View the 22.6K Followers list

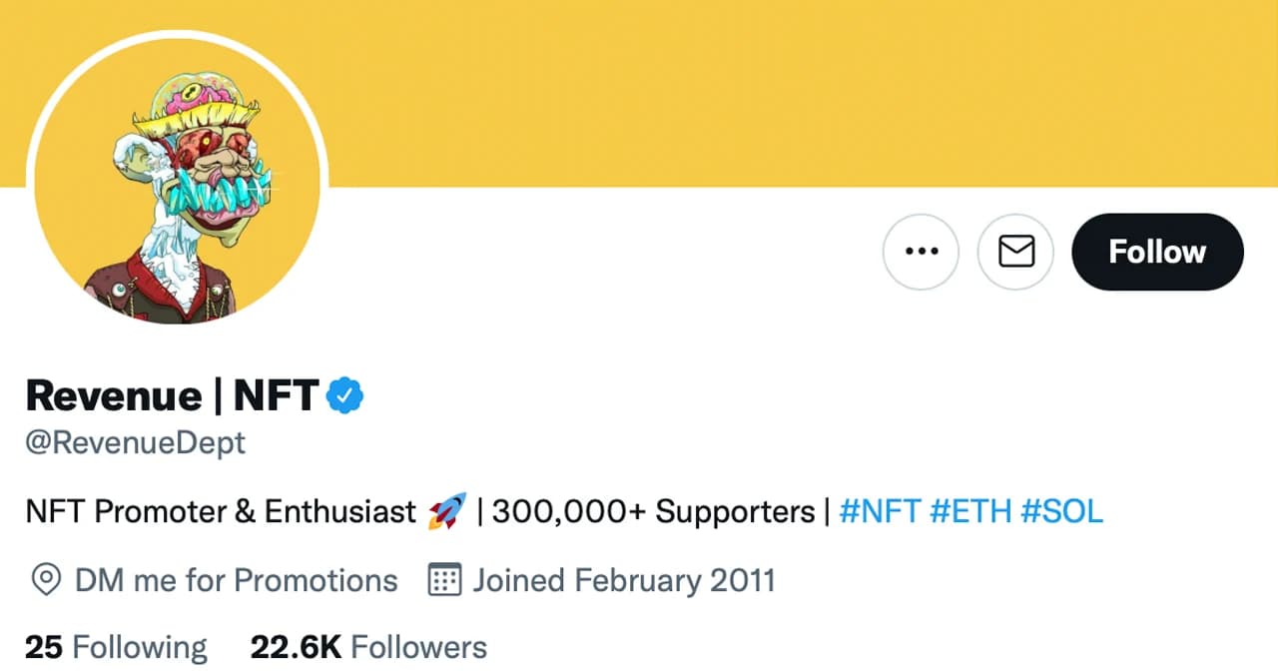point(368,647)
